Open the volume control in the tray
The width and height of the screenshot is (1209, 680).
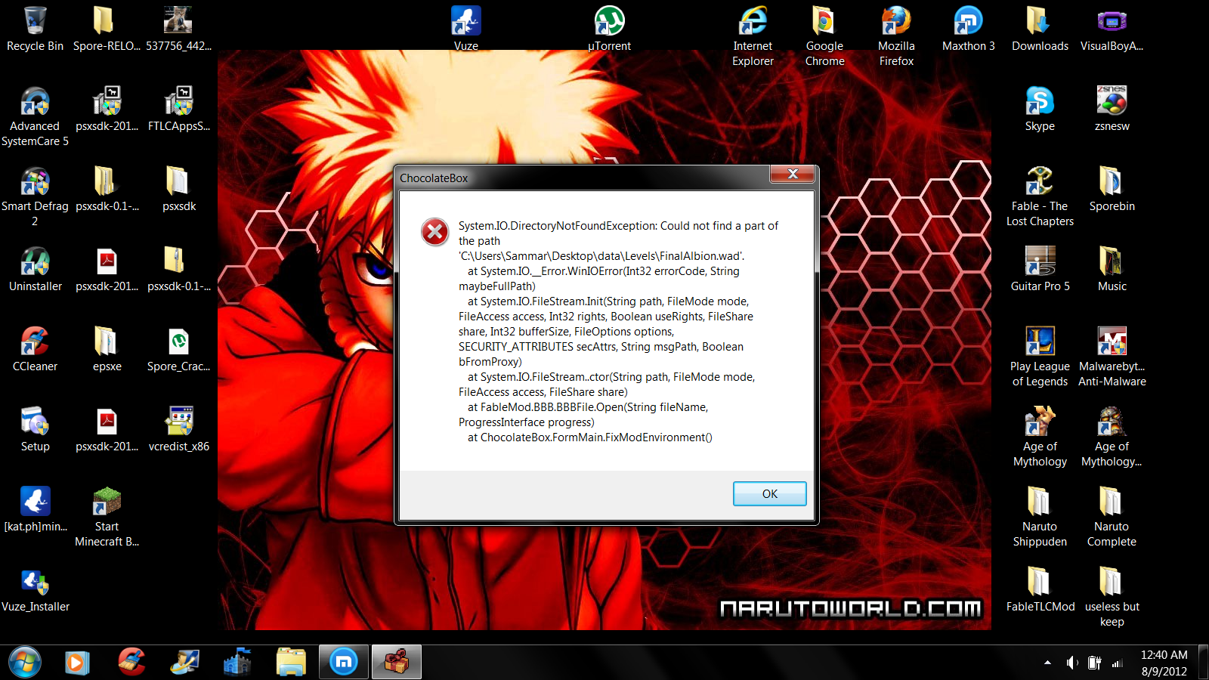coord(1071,663)
